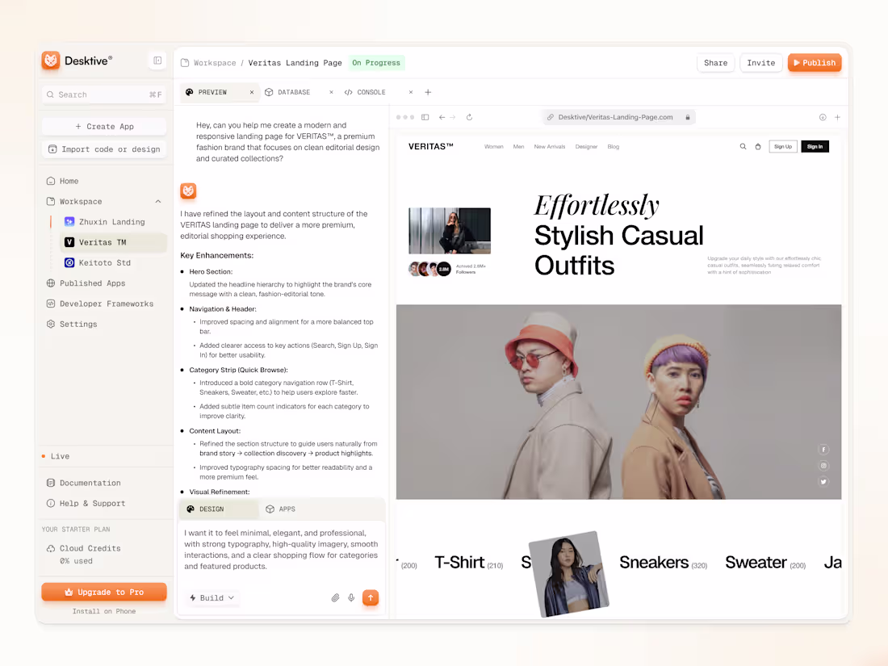
Task: Click the VERITAS Sign Up button
Action: click(783, 147)
